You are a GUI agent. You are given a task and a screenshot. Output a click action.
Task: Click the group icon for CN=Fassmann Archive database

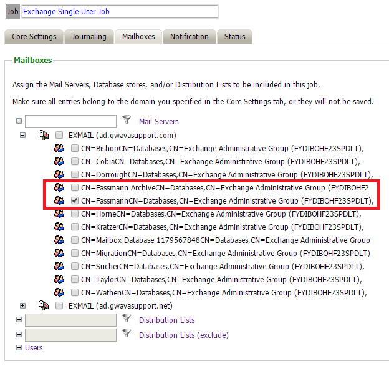pos(59,187)
